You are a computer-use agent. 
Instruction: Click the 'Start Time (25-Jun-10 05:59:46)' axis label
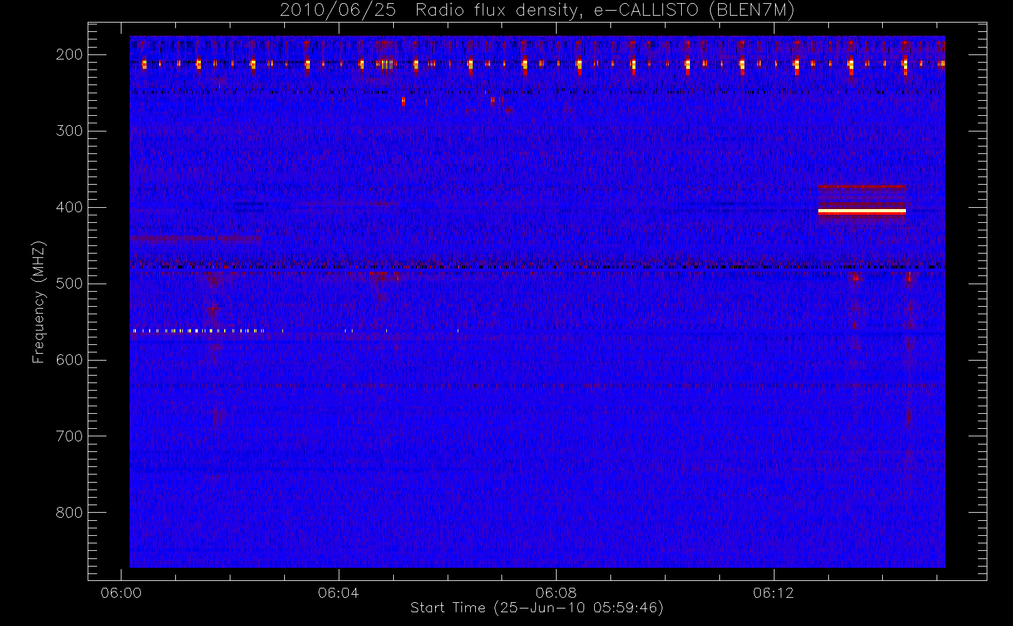tap(537, 608)
